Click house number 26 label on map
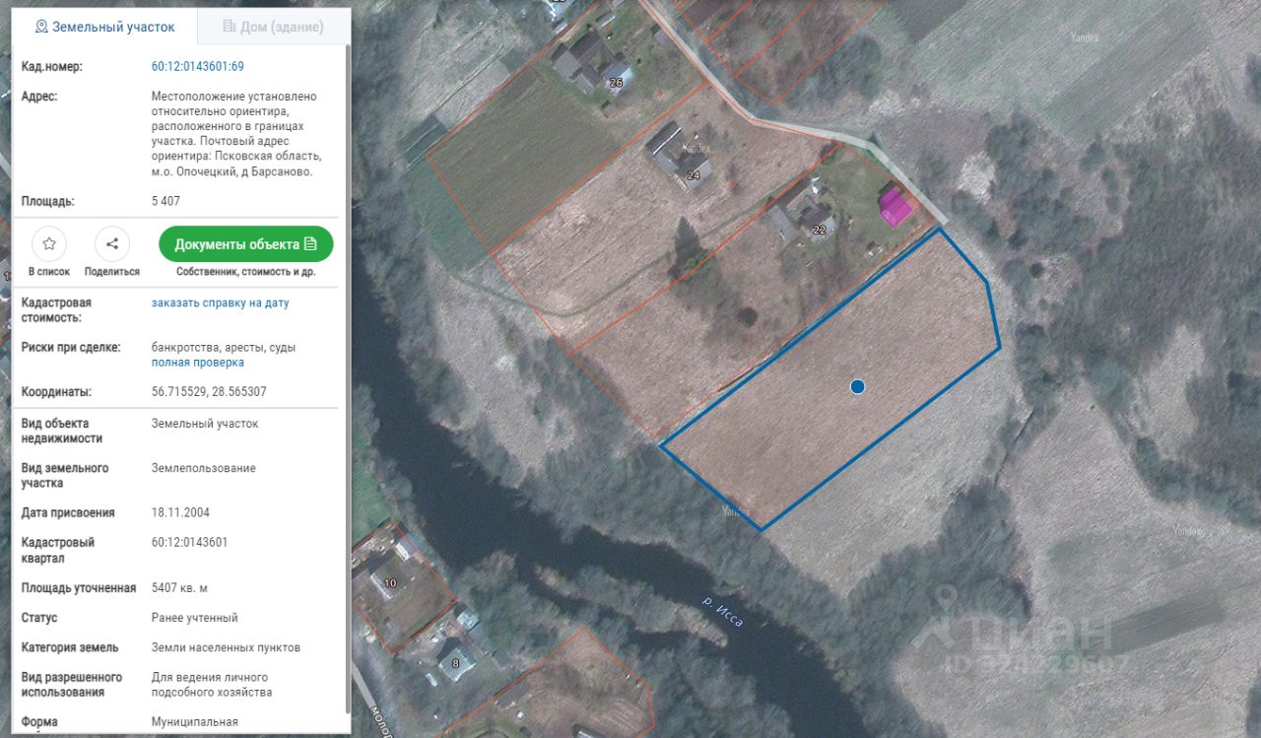This screenshot has height=738, width=1261. pos(616,83)
